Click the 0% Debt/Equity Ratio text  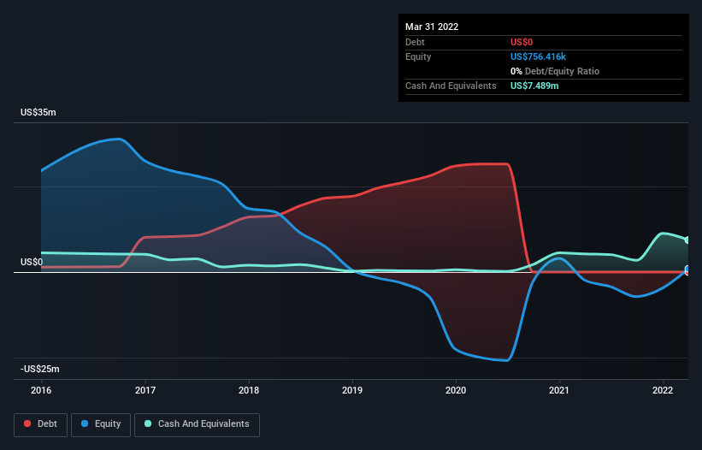click(555, 71)
